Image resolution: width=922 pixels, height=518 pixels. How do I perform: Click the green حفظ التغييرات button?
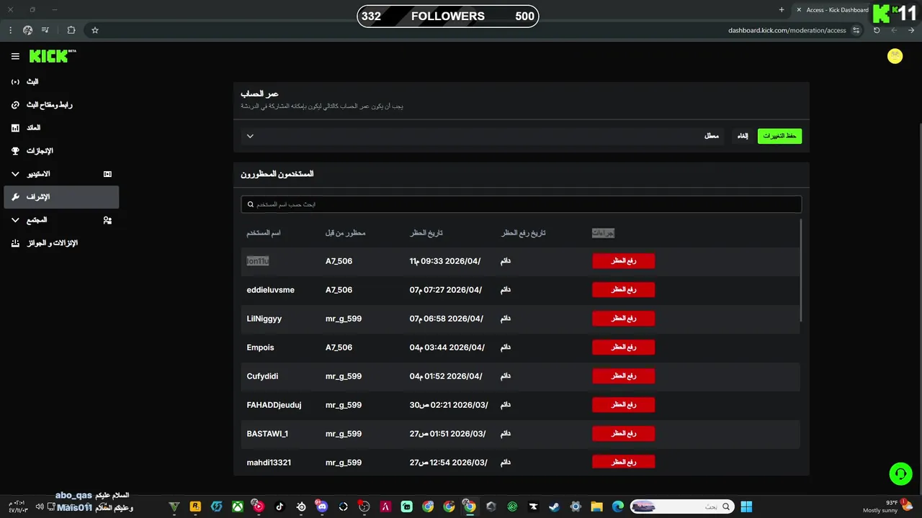(779, 136)
